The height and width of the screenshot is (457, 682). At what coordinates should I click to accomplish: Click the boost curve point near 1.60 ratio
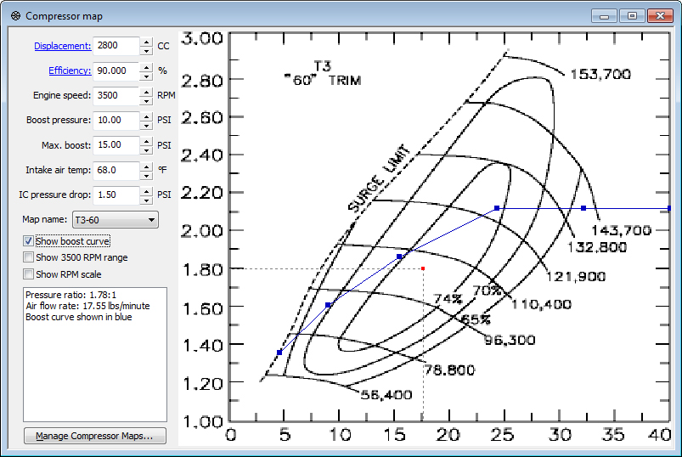[x=328, y=305]
